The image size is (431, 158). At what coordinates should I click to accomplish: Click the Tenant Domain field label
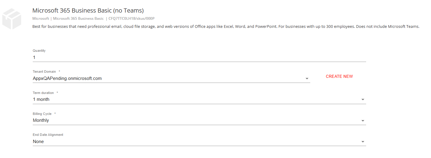point(44,72)
